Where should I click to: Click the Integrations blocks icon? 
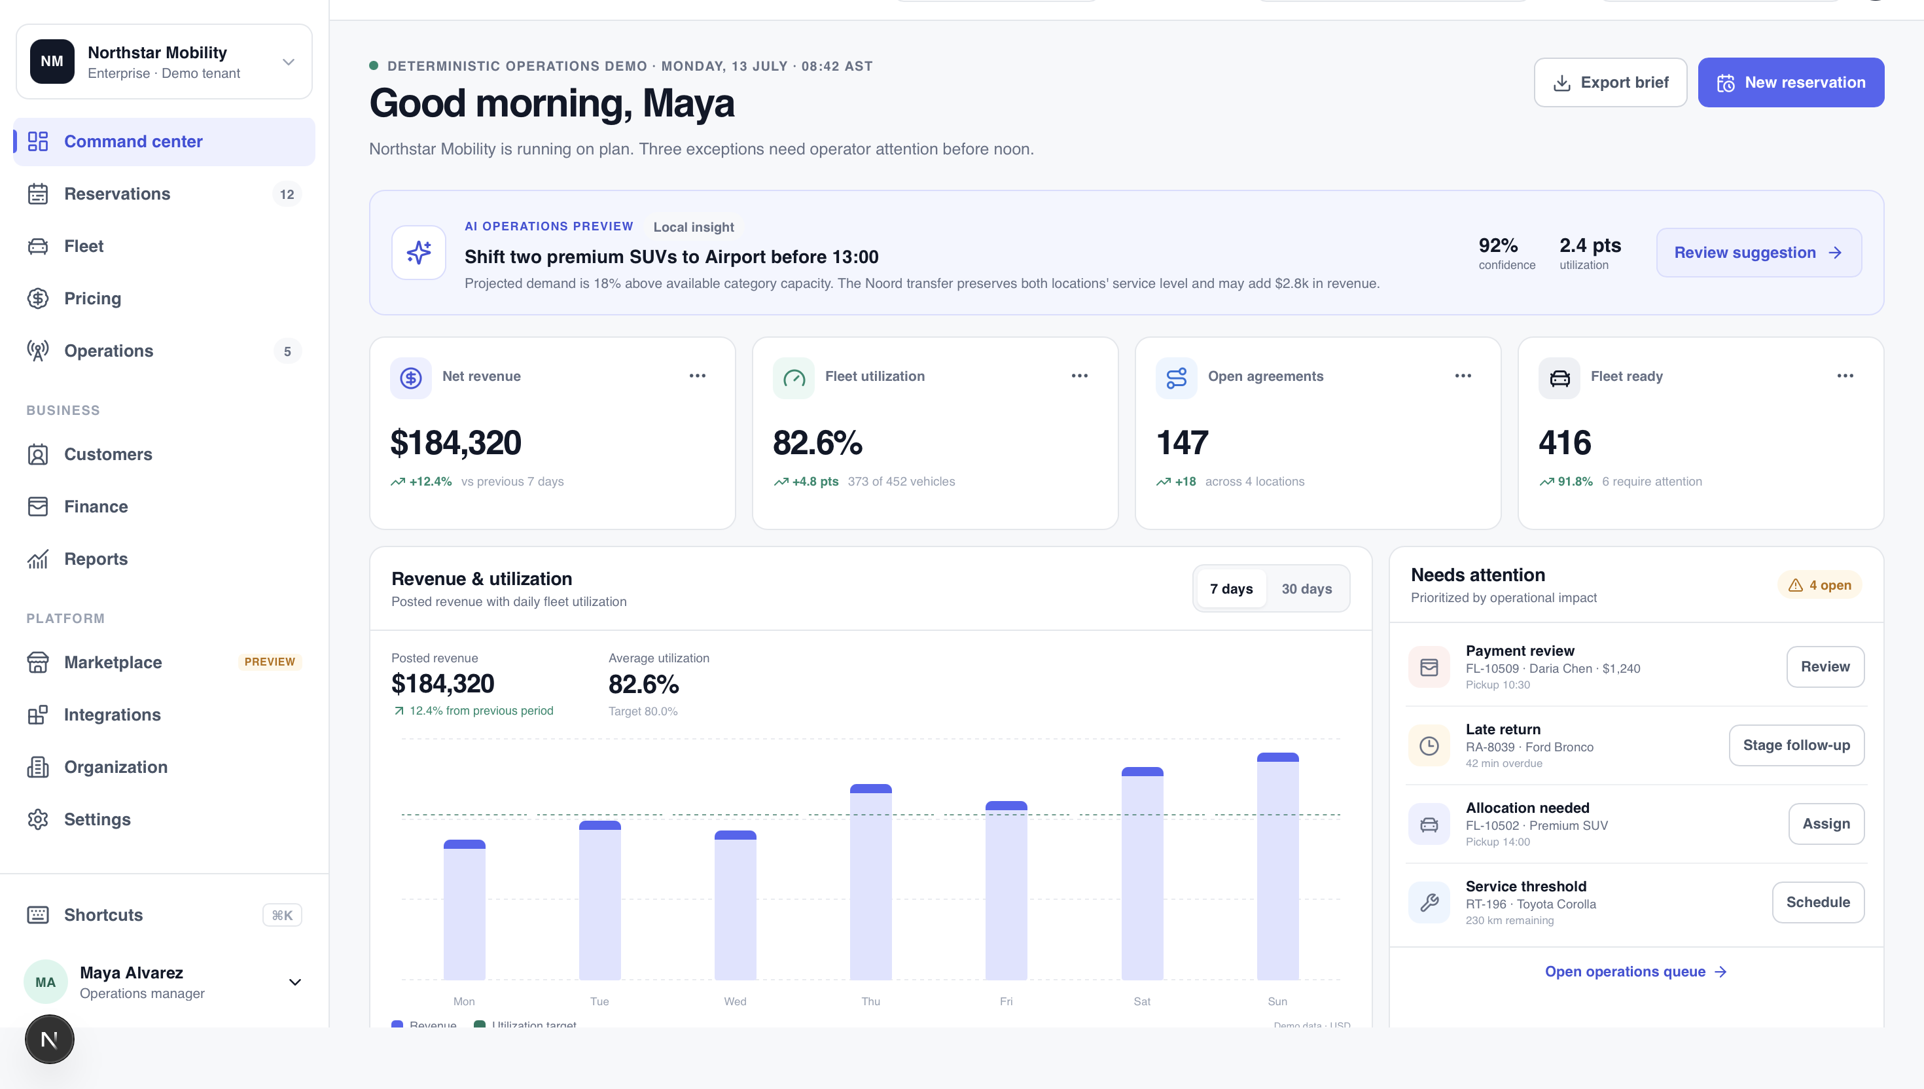click(37, 714)
